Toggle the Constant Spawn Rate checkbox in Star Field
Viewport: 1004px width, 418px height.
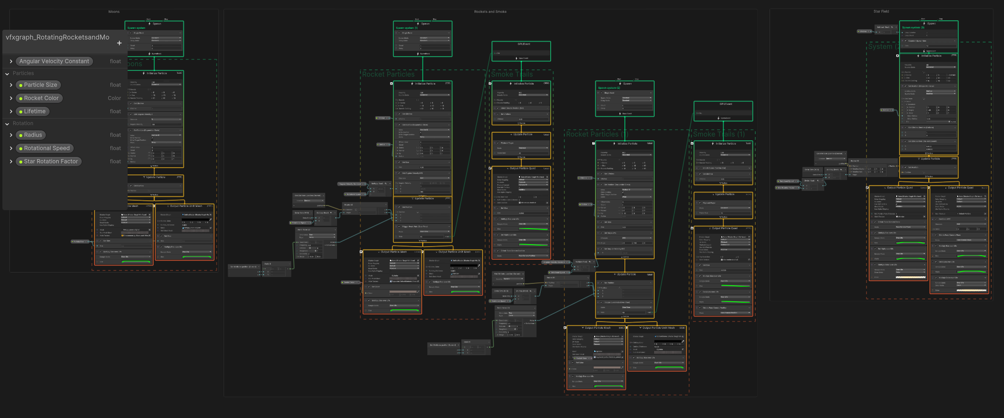coord(905,41)
